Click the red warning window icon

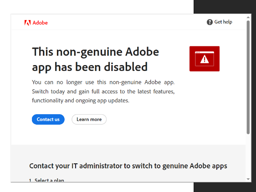(x=205, y=59)
